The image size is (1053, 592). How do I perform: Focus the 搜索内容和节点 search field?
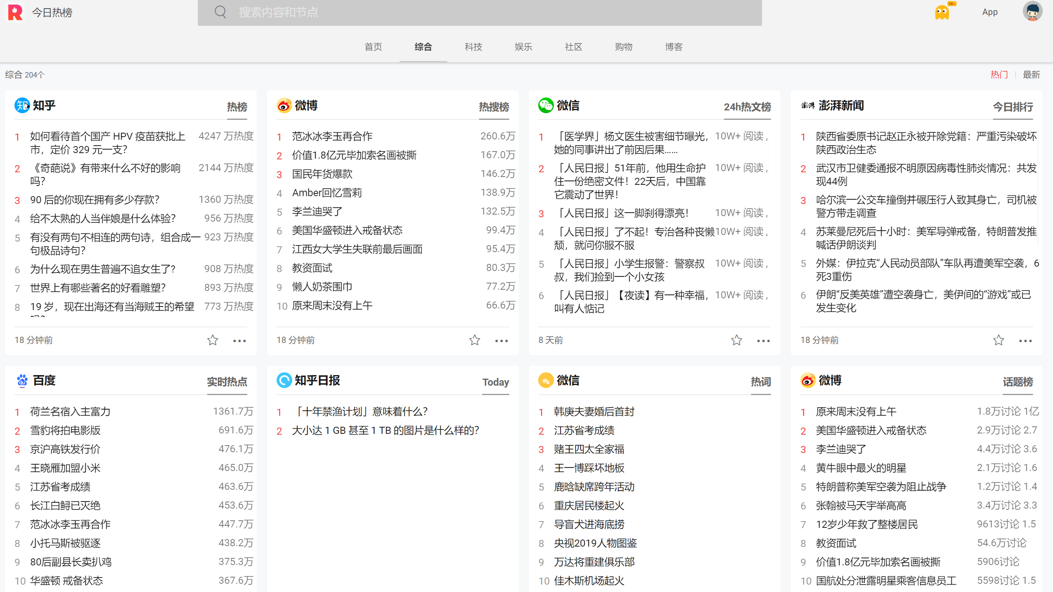pos(479,13)
